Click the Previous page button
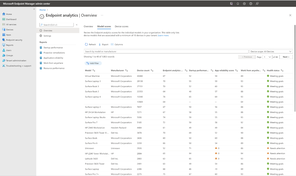The image size is (296, 176). [x=247, y=57]
